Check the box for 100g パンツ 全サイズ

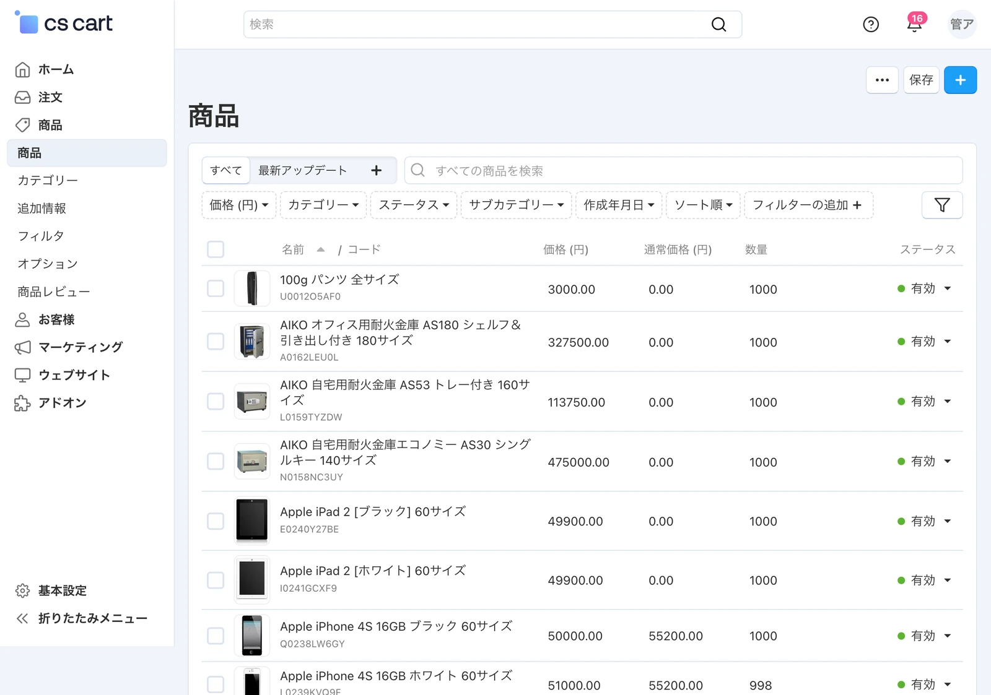[216, 288]
